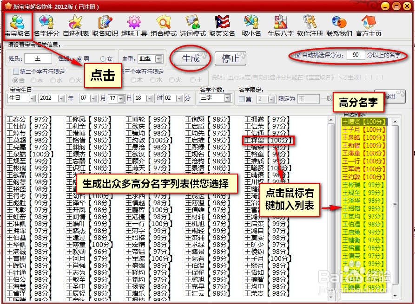Select 王博轮 99分 entry

coord(148,119)
